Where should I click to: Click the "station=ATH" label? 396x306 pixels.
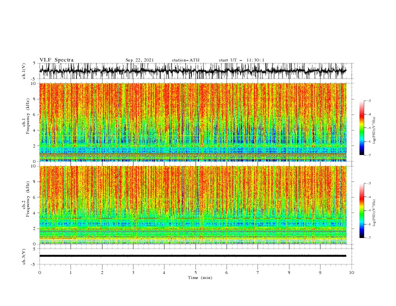(185, 60)
